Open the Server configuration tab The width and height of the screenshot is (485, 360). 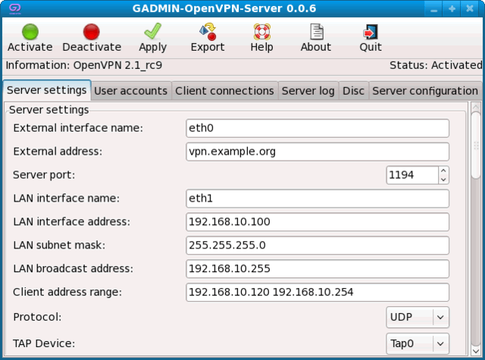pyautogui.click(x=425, y=91)
